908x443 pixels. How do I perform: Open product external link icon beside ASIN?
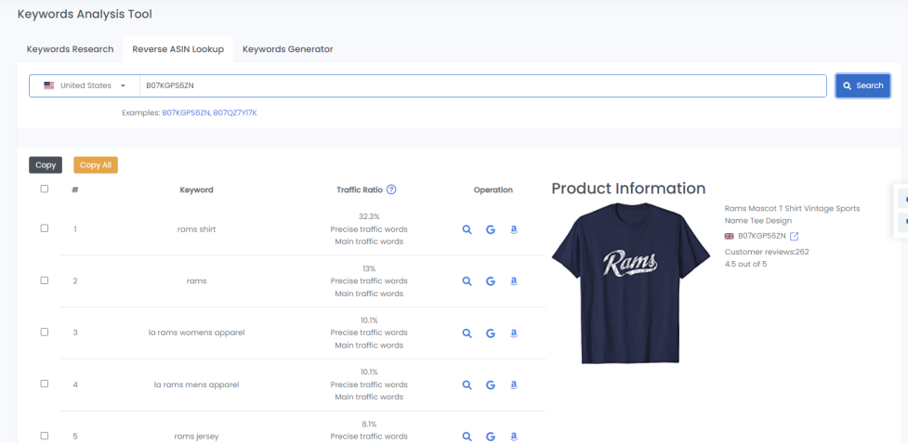click(795, 237)
